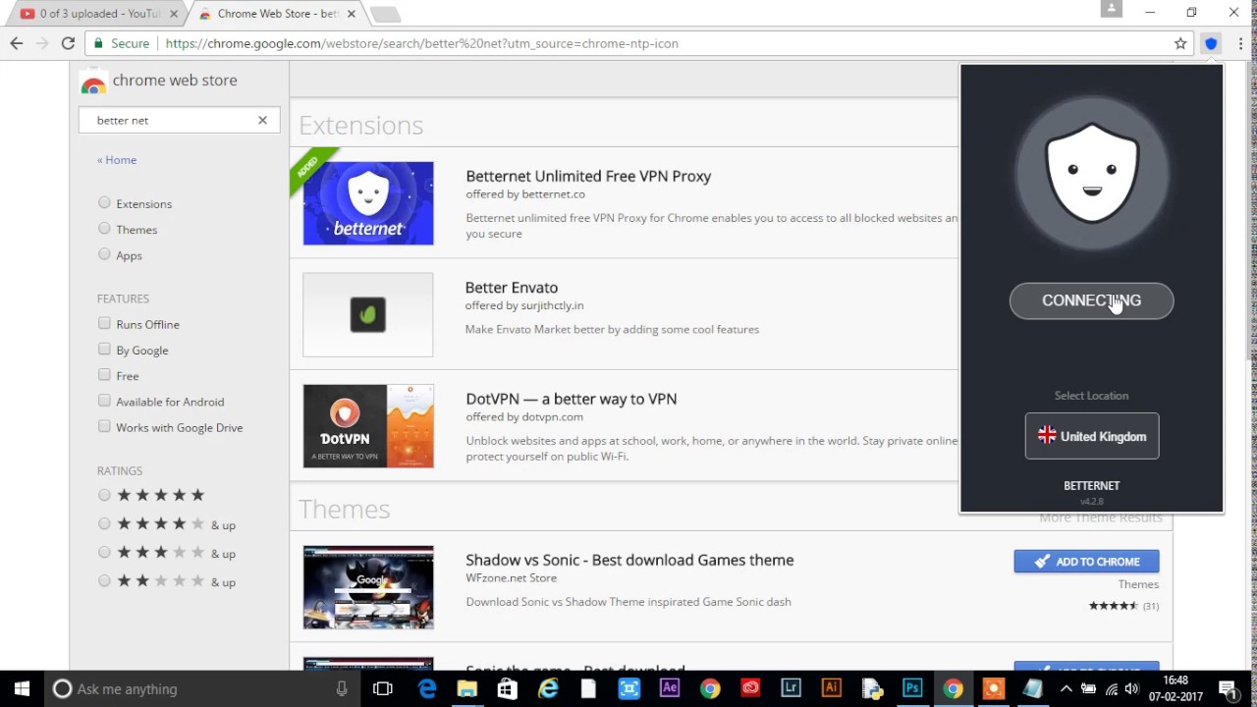
Task: Open Adobe Creative Cloud from the taskbar
Action: pyautogui.click(x=750, y=688)
